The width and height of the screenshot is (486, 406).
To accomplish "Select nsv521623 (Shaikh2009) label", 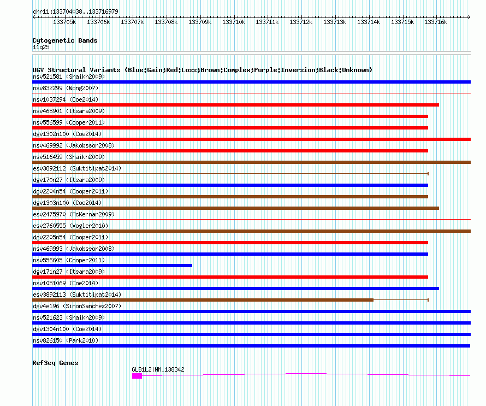I will tap(69, 317).
